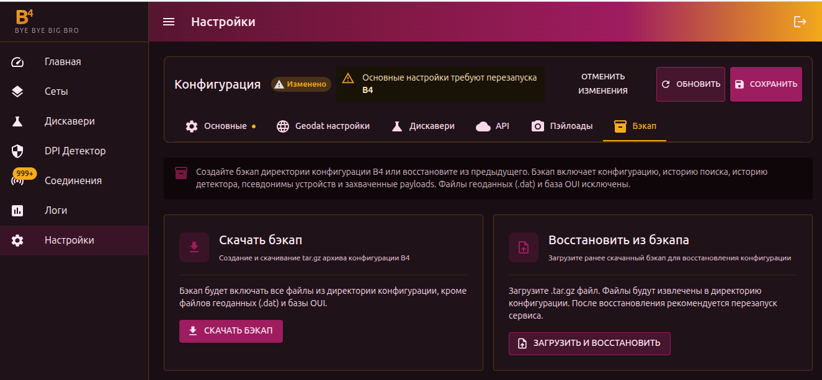Open Соединения with 999+ badge
822x380 pixels.
tap(73, 181)
